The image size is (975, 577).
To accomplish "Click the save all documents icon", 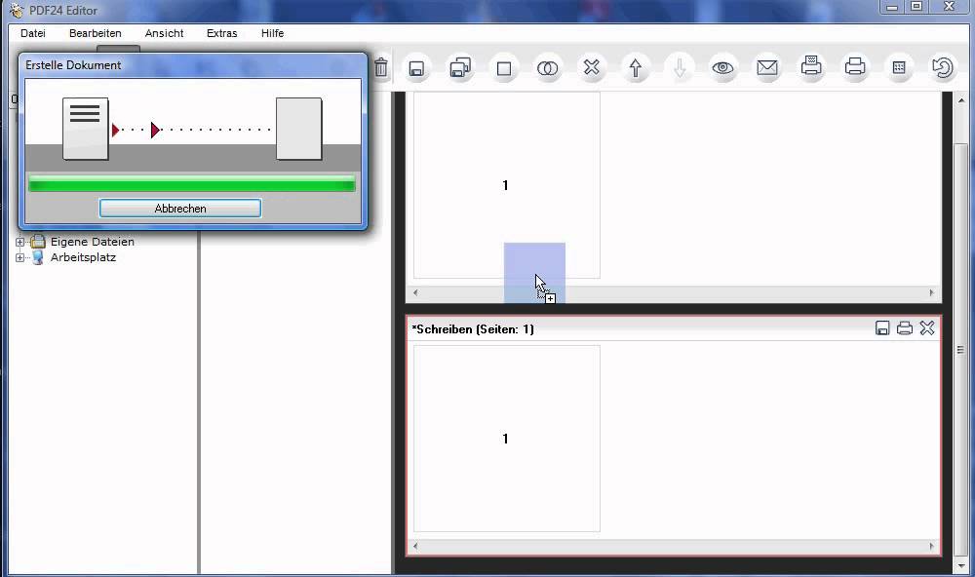I will 460,68.
